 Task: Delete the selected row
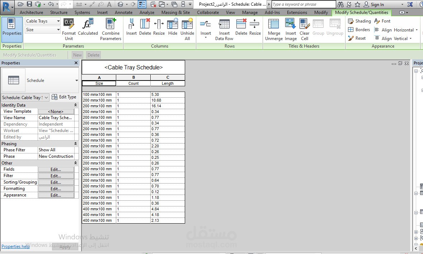pos(241,27)
